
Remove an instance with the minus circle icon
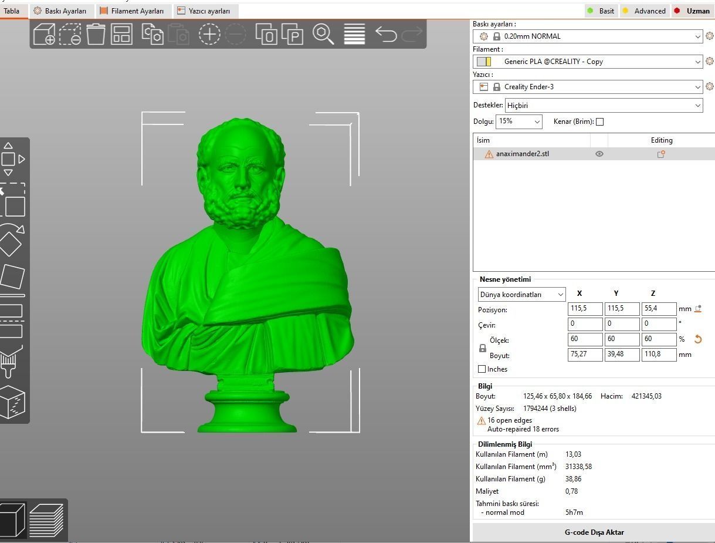(x=235, y=34)
